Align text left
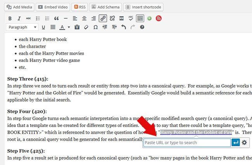The image size is (252, 165). pos(75,19)
